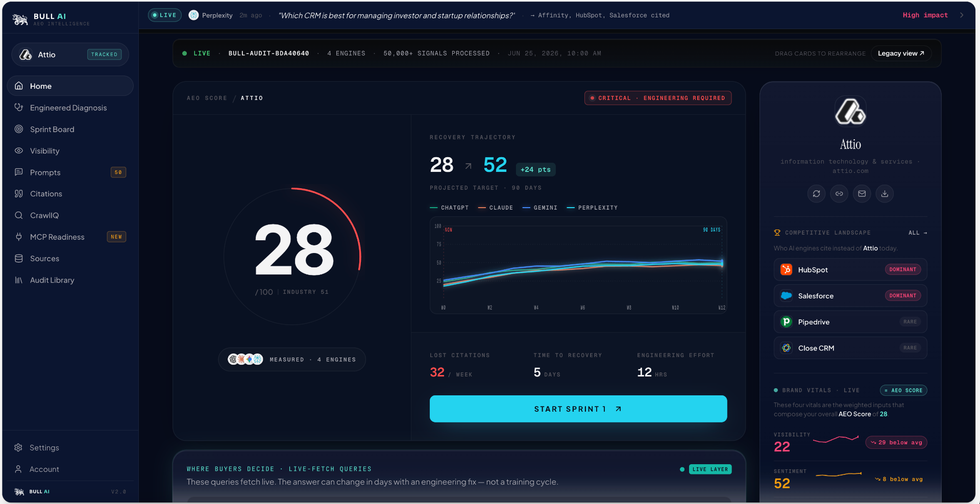Open the Home page in sidebar
The image size is (980, 504).
(70, 86)
